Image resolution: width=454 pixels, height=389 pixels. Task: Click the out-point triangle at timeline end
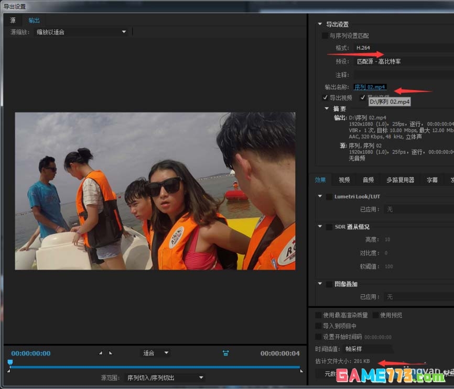301,371
